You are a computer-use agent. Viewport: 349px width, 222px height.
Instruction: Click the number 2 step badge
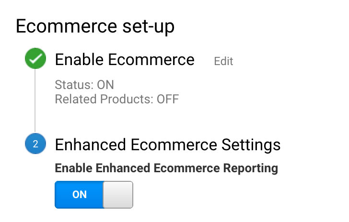pos(35,144)
